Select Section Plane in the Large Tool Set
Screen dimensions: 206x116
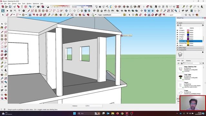point(6,90)
